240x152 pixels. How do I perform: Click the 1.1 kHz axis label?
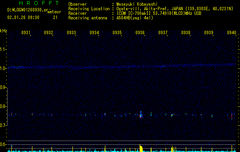point(3,49)
